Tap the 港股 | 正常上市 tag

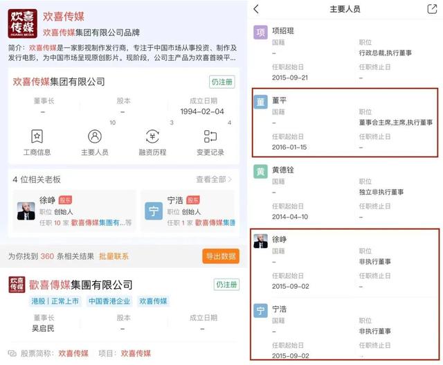pos(55,301)
